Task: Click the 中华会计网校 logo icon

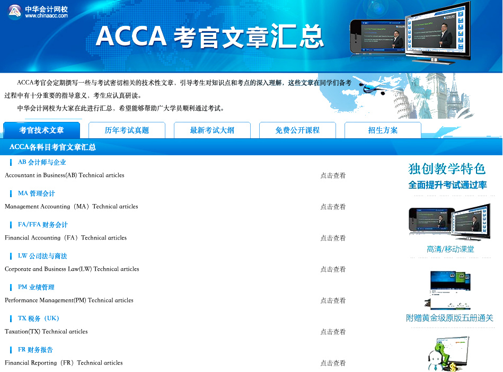Action: 14,12
